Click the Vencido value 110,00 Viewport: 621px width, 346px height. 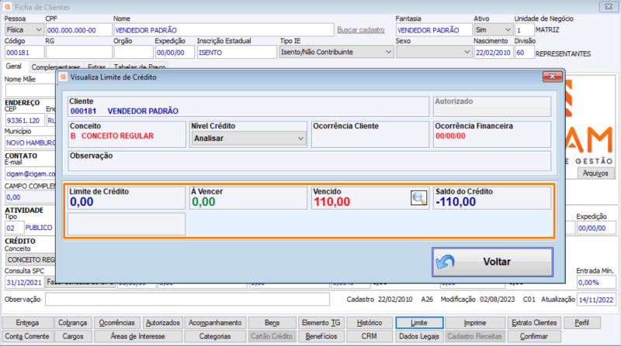click(332, 202)
